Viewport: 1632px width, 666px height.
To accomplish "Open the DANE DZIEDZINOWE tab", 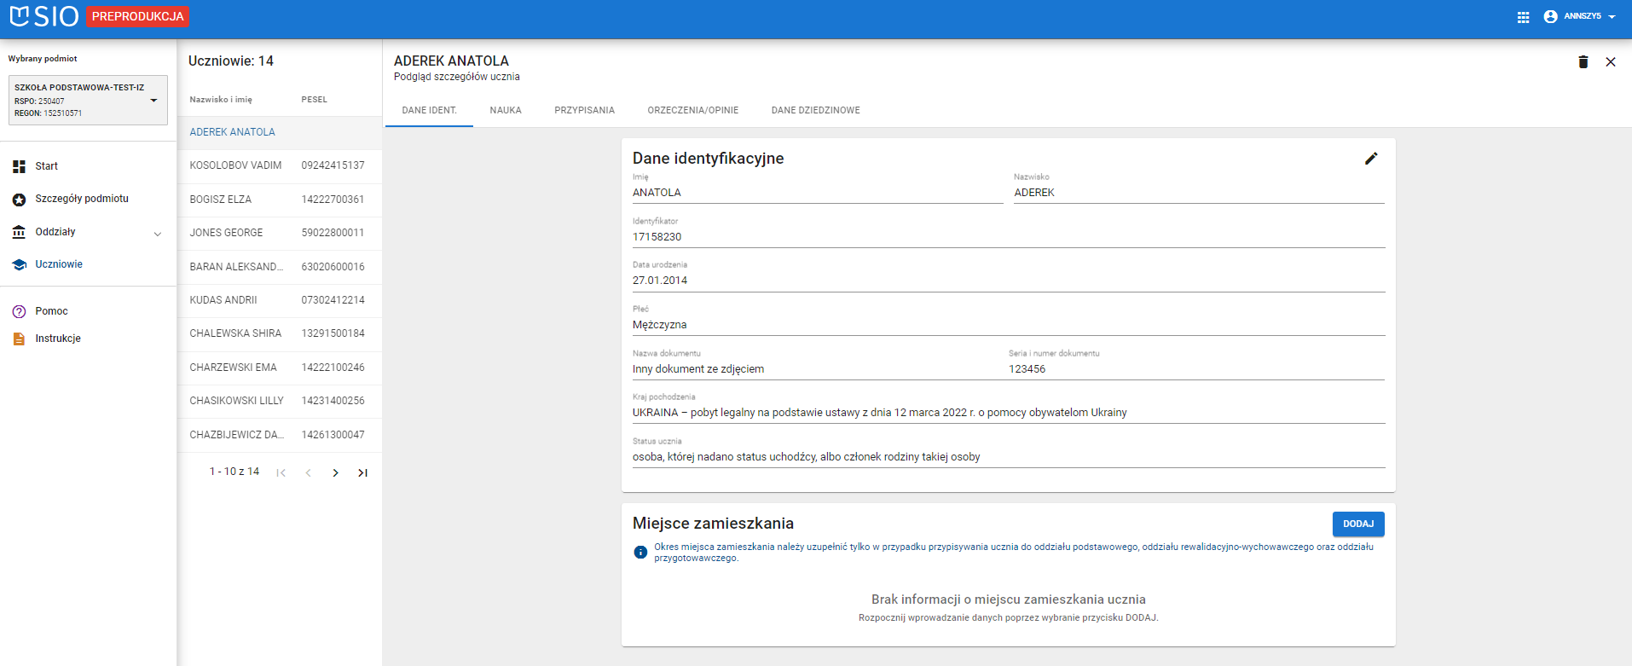I will click(815, 110).
